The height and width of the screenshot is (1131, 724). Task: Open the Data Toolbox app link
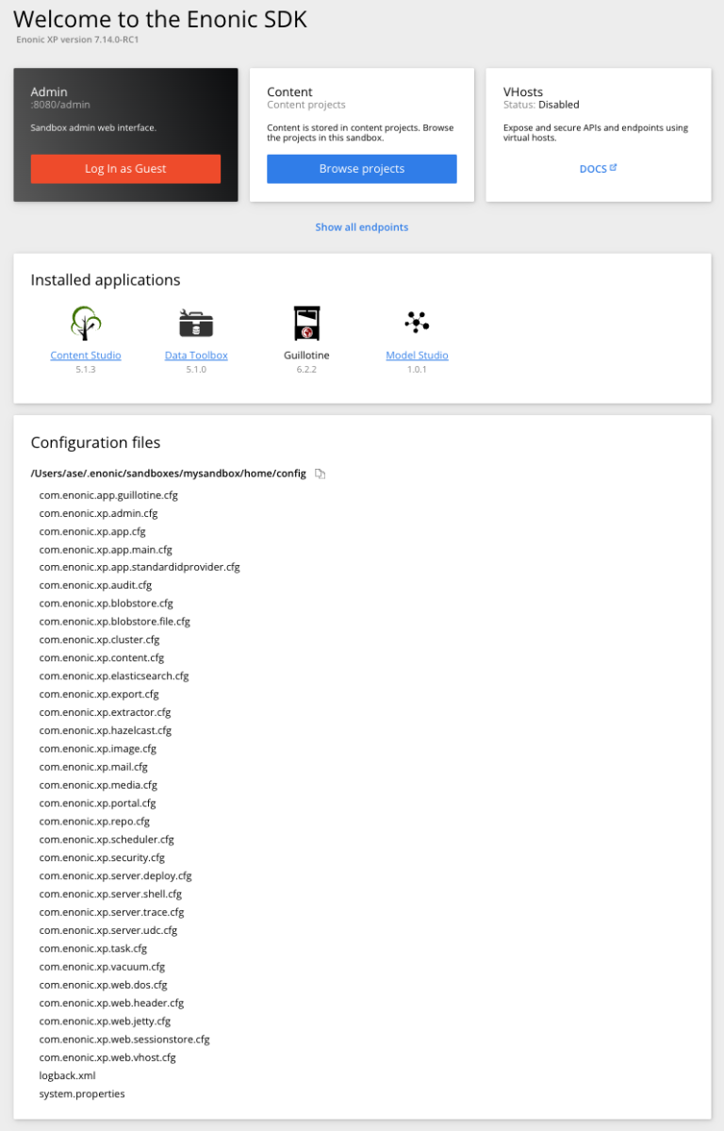pyautogui.click(x=196, y=356)
